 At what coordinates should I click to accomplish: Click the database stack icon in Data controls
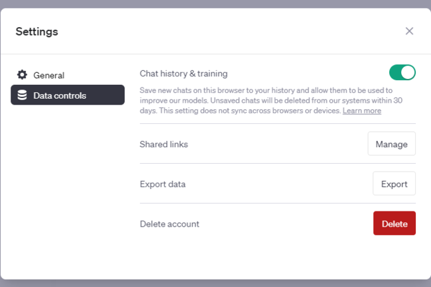22,95
